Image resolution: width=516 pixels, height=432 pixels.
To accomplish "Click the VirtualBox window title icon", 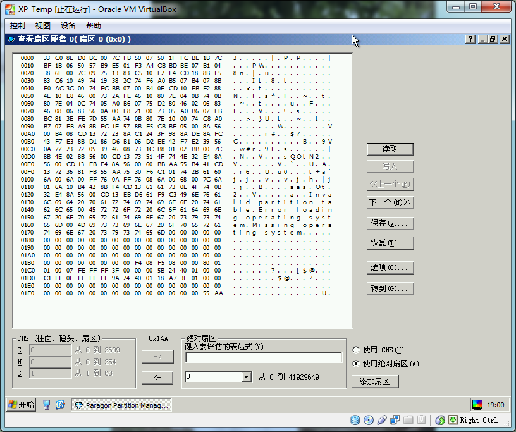I will pos(10,9).
